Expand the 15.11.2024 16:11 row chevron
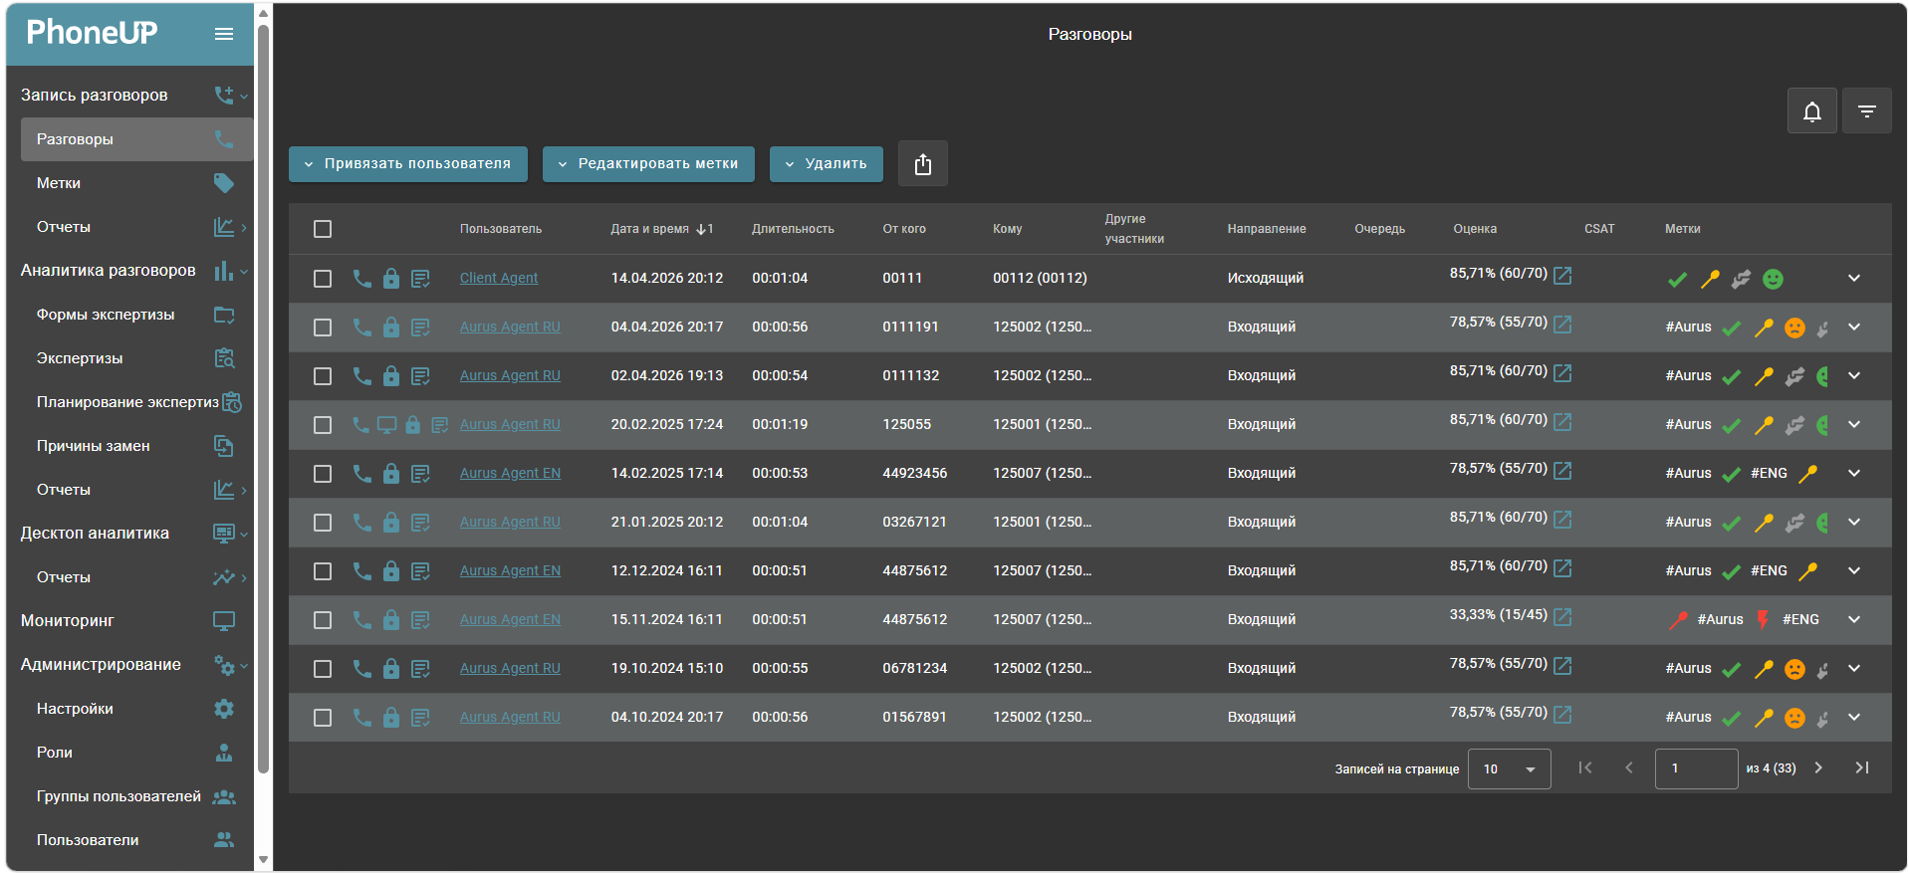 (x=1854, y=620)
